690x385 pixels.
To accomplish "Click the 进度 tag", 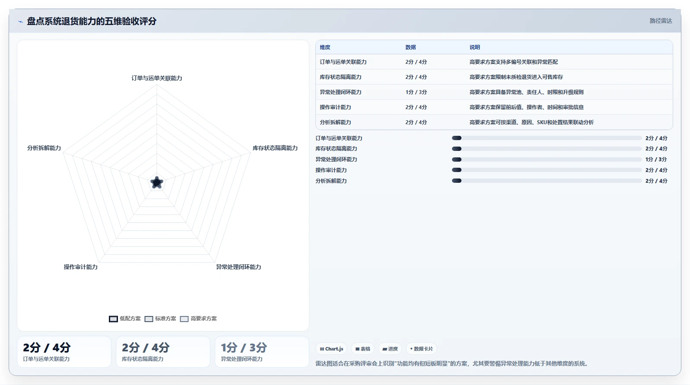I will point(390,349).
